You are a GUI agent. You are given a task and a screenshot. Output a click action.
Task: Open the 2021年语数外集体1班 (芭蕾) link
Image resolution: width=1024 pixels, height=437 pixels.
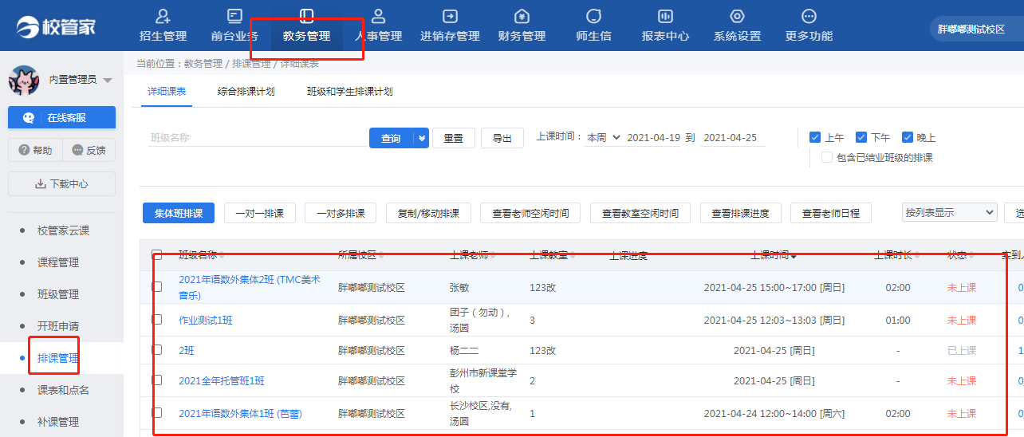tap(240, 413)
